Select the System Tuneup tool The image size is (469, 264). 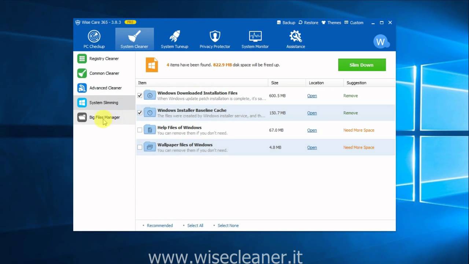pyautogui.click(x=174, y=39)
